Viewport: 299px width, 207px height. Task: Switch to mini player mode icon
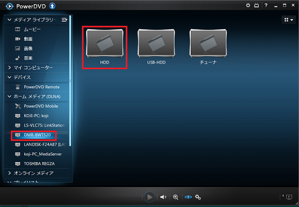coord(289,197)
